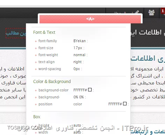
Task: Click the font-size property label
Action: coord(46,48)
